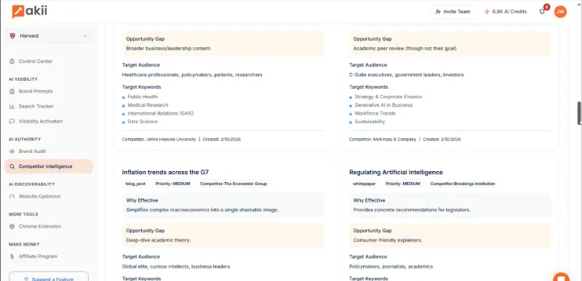Click Competitor:The Economist Group tag
This screenshot has width=582, height=281.
tap(233, 183)
